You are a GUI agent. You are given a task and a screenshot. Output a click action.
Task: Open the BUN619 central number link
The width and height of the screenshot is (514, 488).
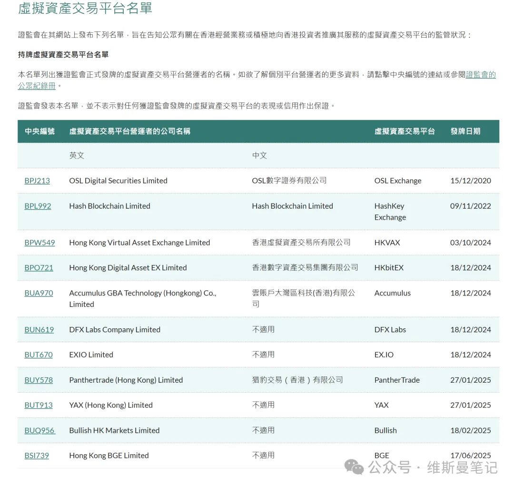pyautogui.click(x=39, y=329)
